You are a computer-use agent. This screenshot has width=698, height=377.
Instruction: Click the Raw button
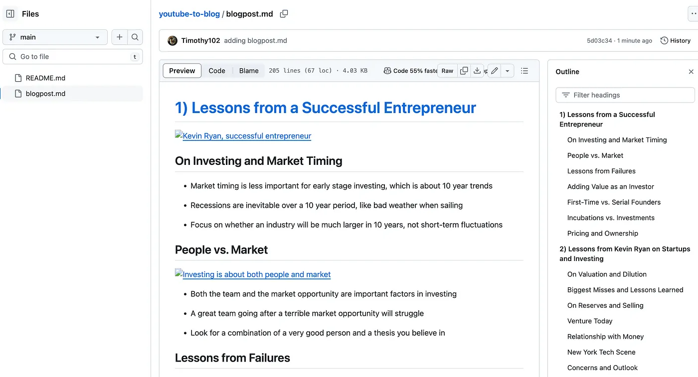(447, 71)
